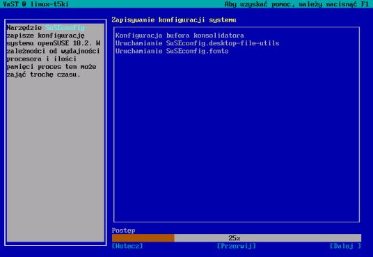Click the 'Zapisywanie konfiguracji systemu' heading
This screenshot has height=257, width=373.
174,20
